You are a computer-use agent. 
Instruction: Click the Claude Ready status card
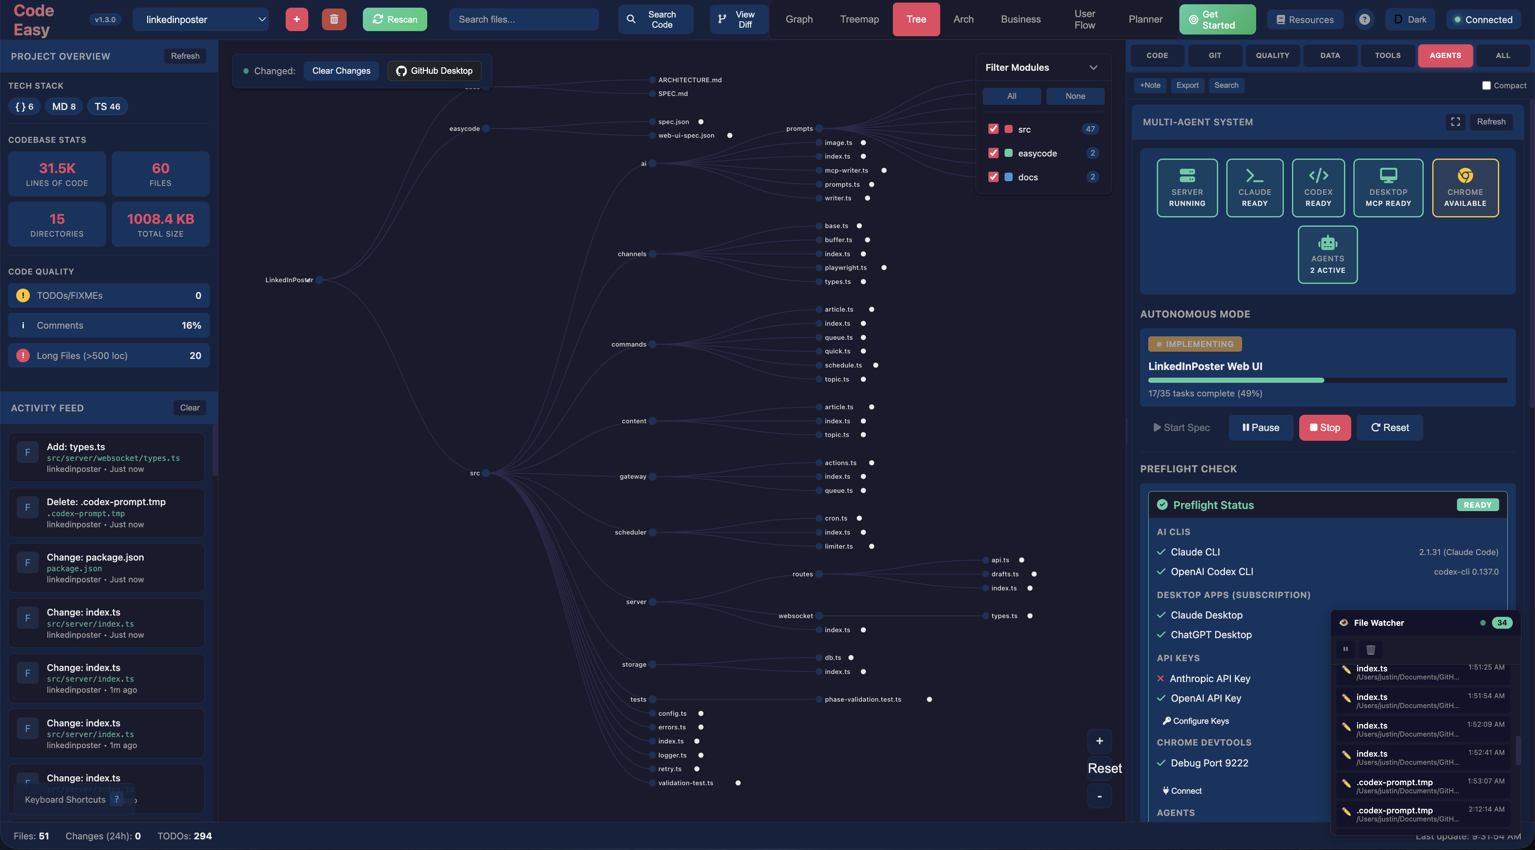pyautogui.click(x=1254, y=188)
